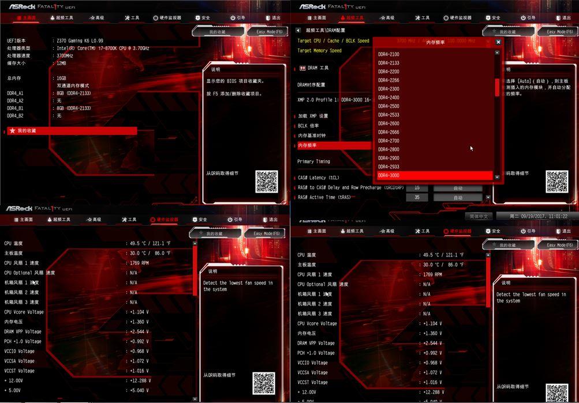This screenshot has height=403, width=579.
Task: Select the CAS# Latency (tCL) row
Action: (318, 178)
